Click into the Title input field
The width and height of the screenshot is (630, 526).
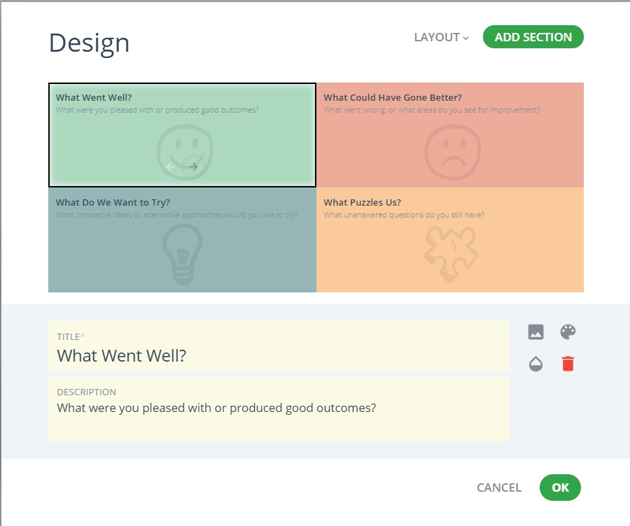pos(279,346)
